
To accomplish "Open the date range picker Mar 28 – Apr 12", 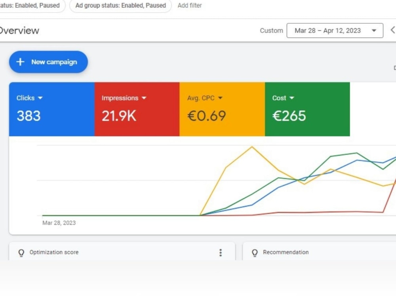I will 335,30.
